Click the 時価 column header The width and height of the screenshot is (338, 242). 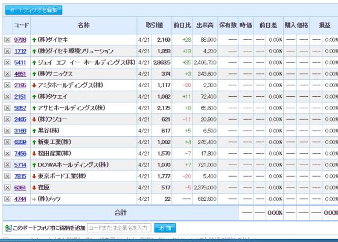246,25
